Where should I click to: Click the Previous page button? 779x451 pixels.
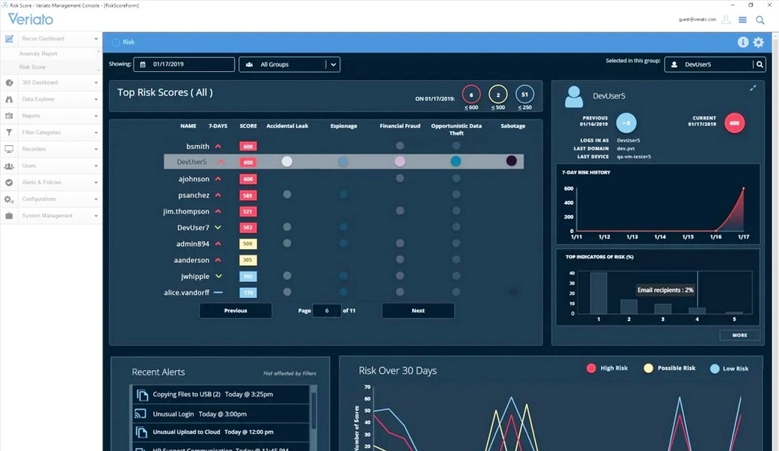tap(235, 311)
